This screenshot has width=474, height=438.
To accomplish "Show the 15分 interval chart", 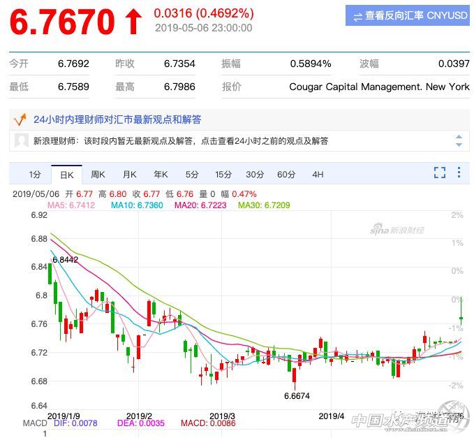I will [x=223, y=174].
